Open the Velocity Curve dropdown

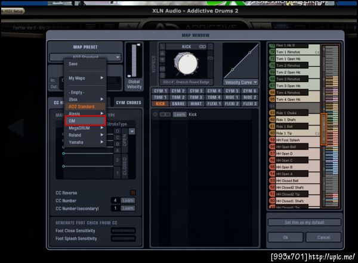(x=241, y=82)
